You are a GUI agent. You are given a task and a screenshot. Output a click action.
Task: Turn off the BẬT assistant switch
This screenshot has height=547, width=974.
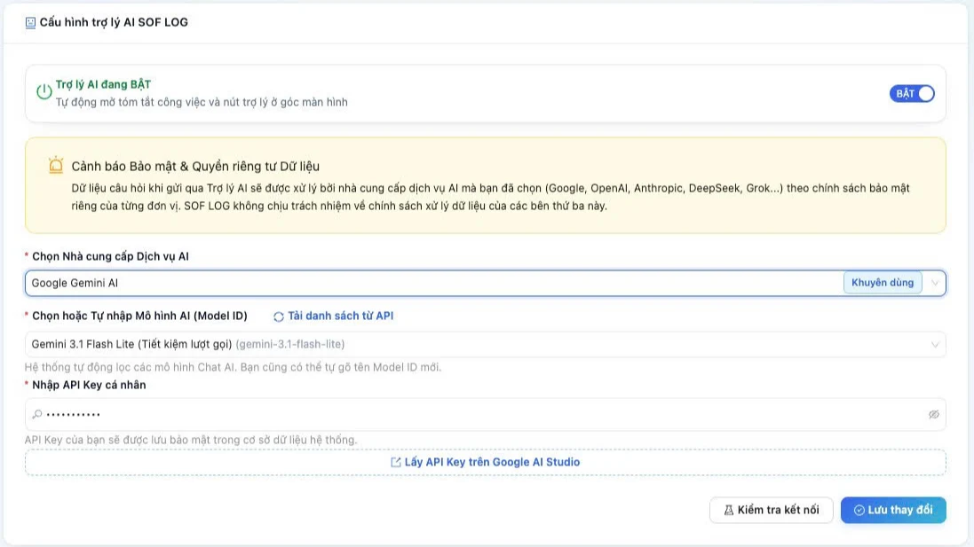(912, 94)
